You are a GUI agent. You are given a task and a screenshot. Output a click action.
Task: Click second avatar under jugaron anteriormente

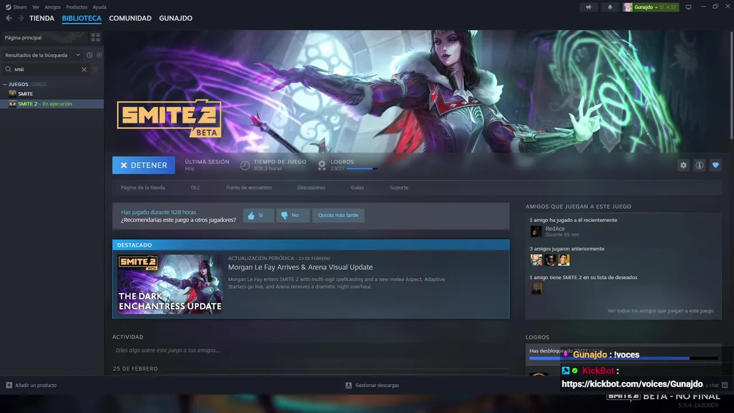(550, 260)
